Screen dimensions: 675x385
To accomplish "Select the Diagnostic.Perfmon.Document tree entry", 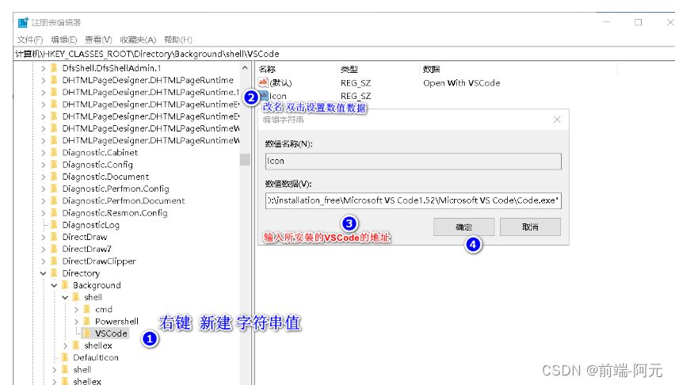I will 124,200.
